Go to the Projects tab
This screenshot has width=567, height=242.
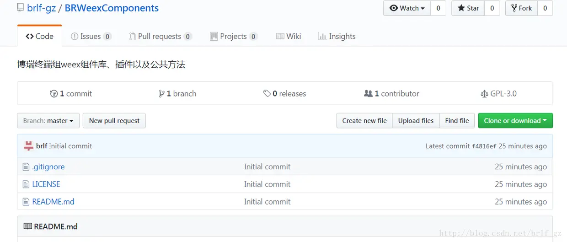click(x=234, y=37)
